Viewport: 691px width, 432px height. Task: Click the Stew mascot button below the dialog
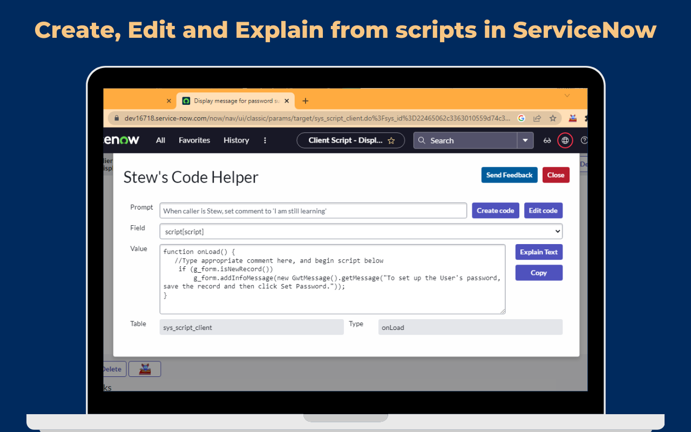(145, 369)
